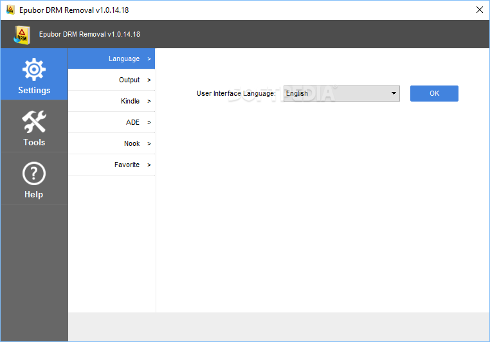Viewport: 490px width, 342px height.
Task: Switch to the Output settings tab
Action: [111, 80]
